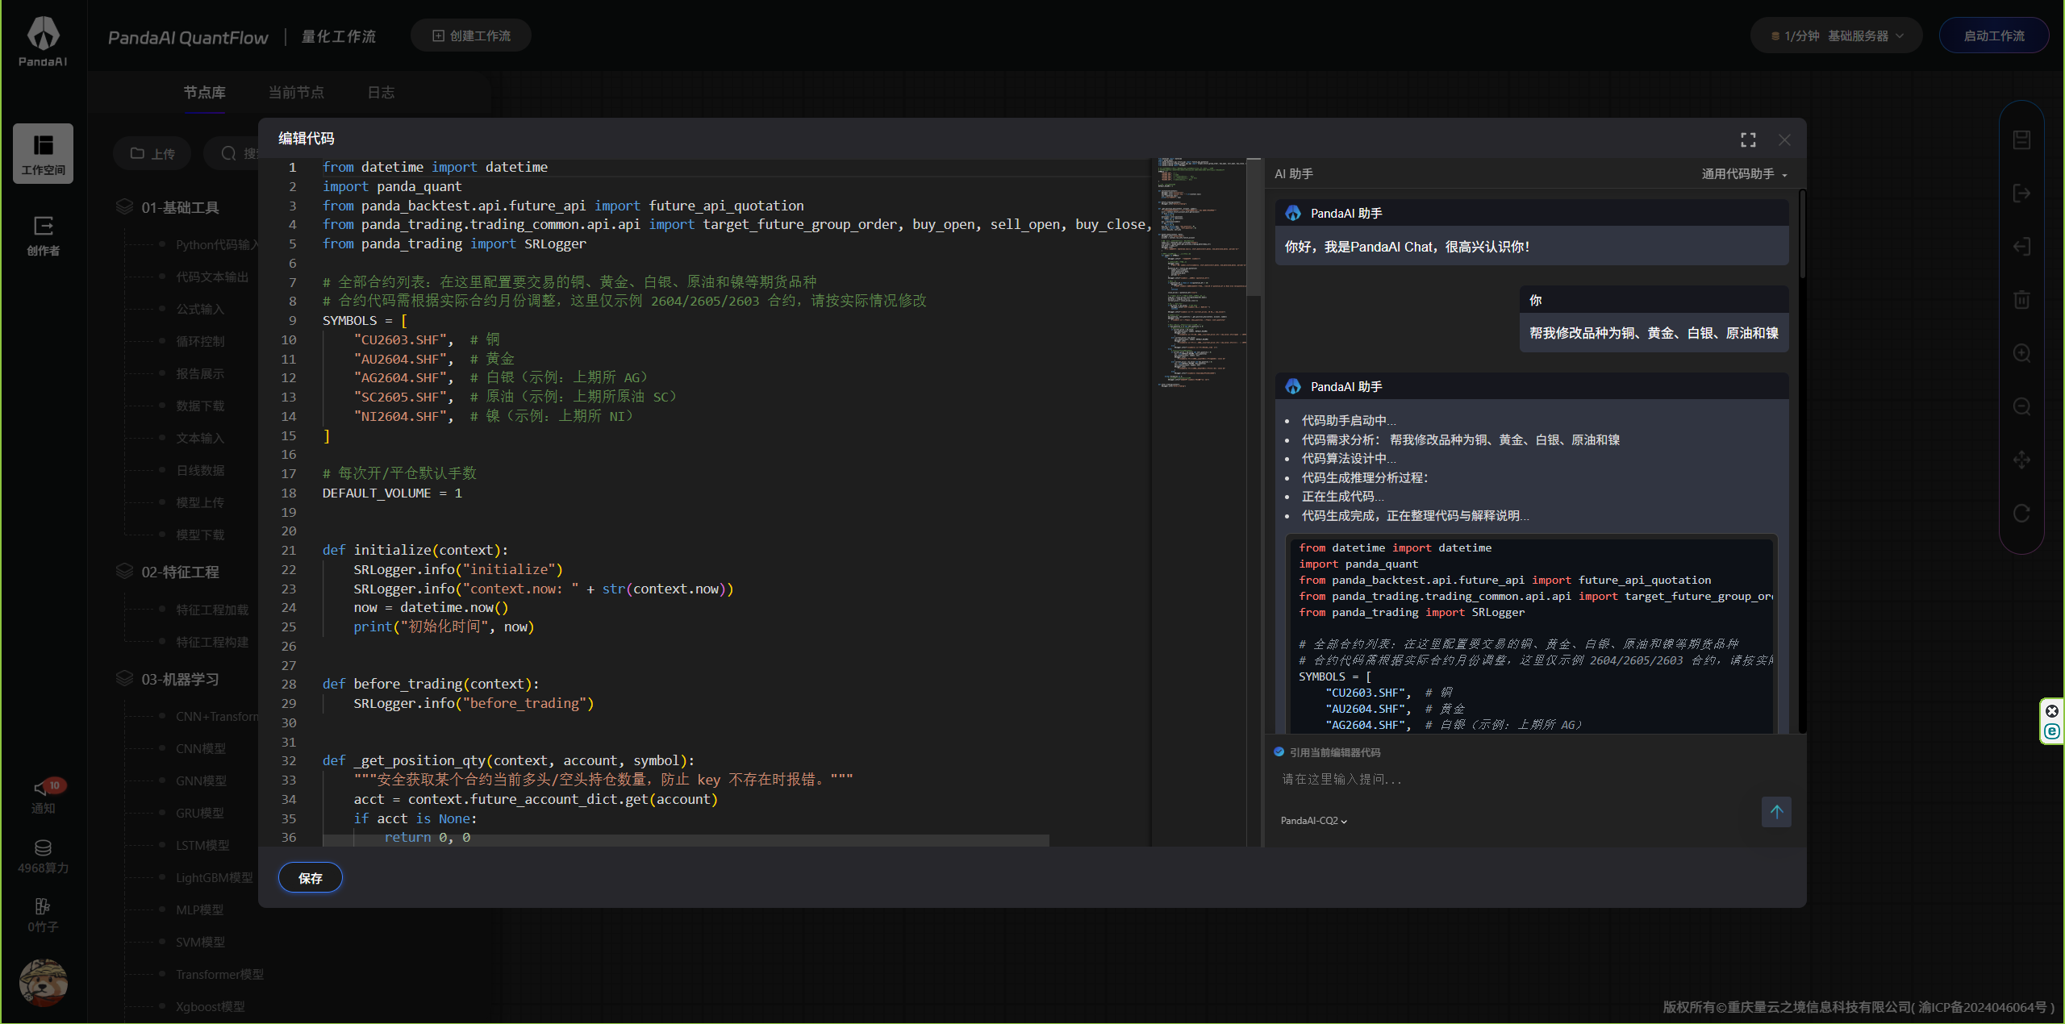The width and height of the screenshot is (2065, 1024).
Task: Click the move canvas four-arrow icon
Action: (2021, 460)
